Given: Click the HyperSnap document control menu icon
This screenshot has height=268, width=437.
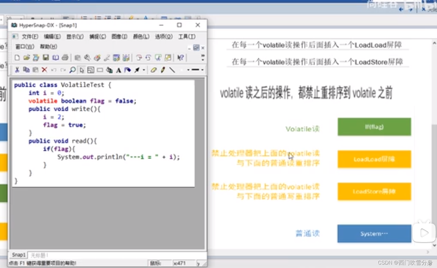Looking at the screenshot, I should pos(15,36).
